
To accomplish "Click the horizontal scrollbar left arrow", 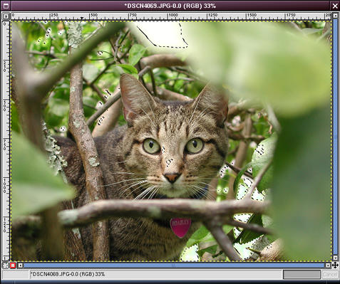I will tap(21, 265).
